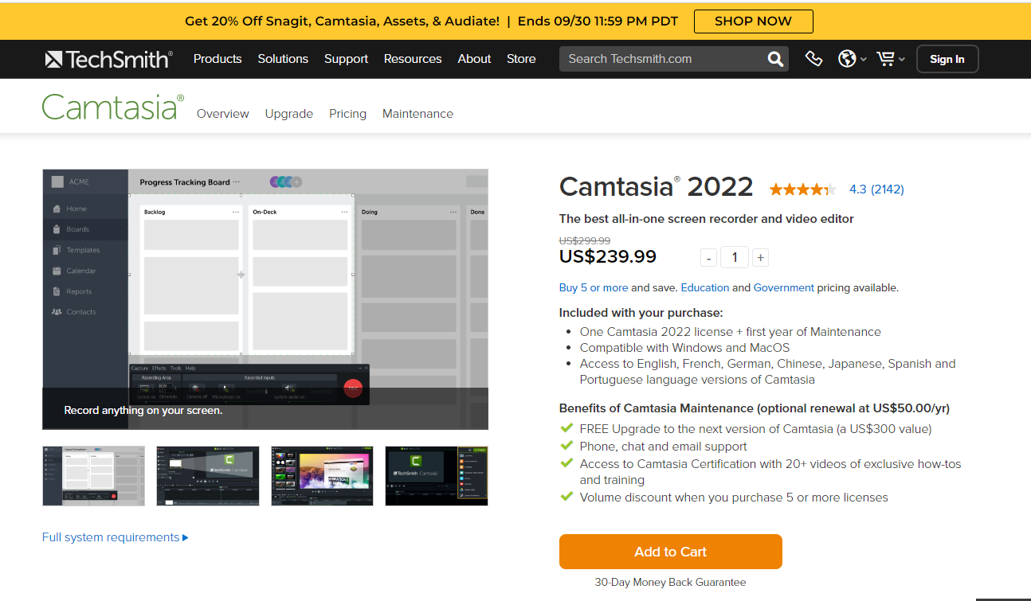The width and height of the screenshot is (1031, 601).
Task: Click the quantity input box
Action: point(735,257)
